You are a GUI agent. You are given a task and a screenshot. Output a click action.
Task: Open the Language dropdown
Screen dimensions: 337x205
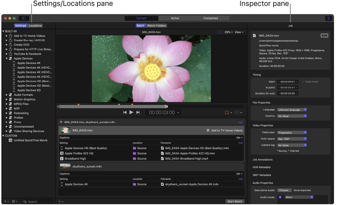point(292,110)
